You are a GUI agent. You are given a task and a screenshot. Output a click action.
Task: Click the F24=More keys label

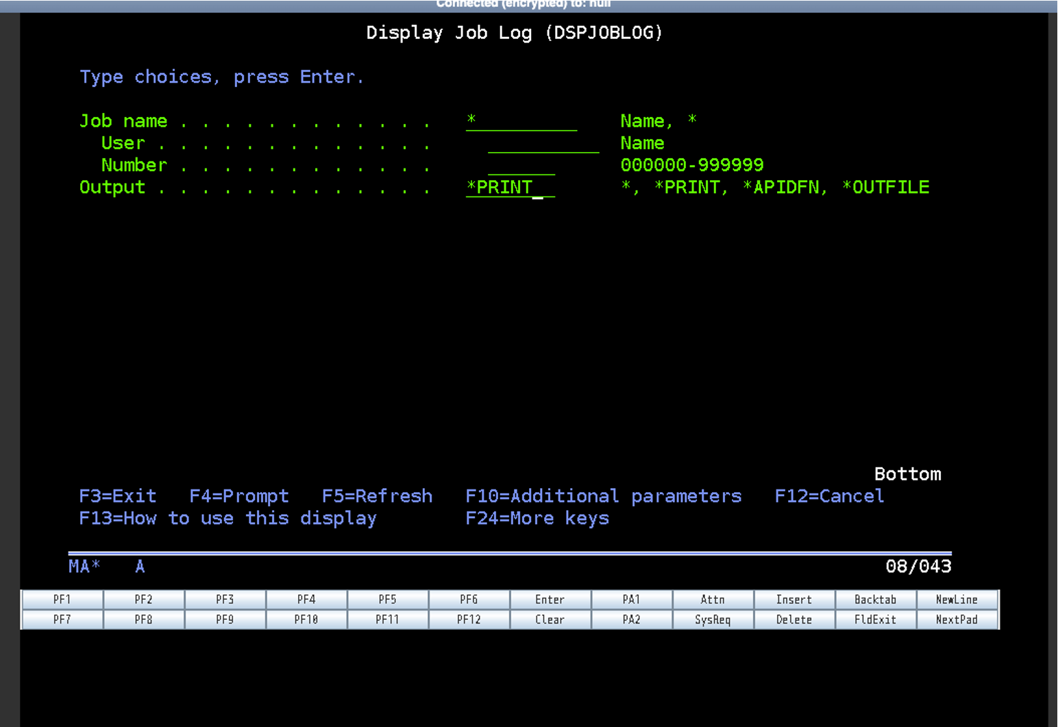point(537,518)
